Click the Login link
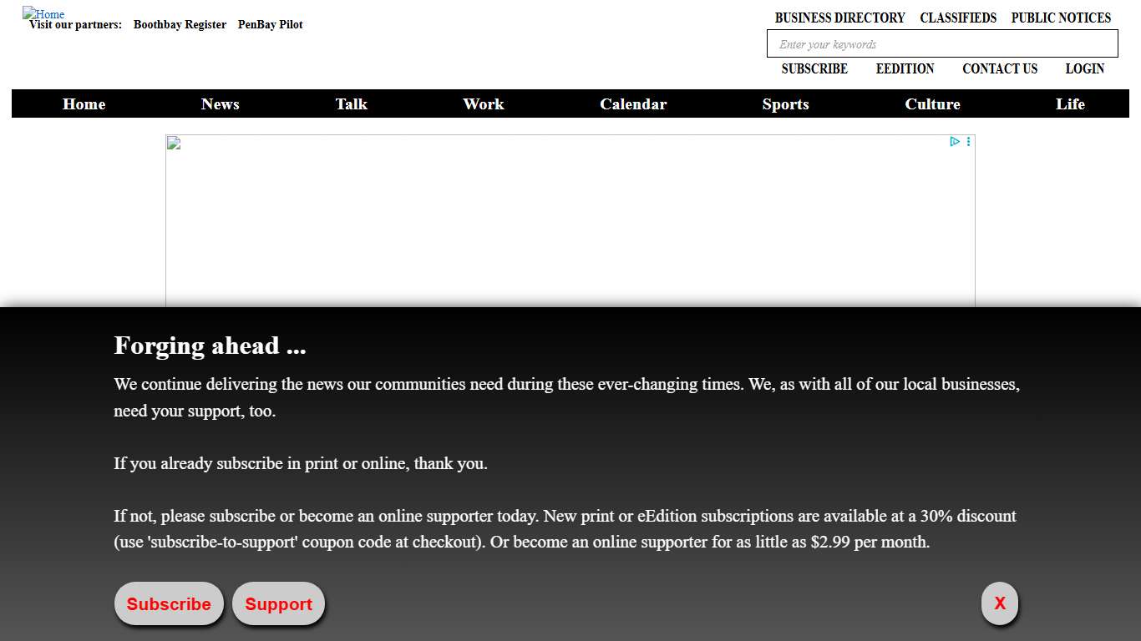Image resolution: width=1141 pixels, height=641 pixels. [x=1084, y=68]
